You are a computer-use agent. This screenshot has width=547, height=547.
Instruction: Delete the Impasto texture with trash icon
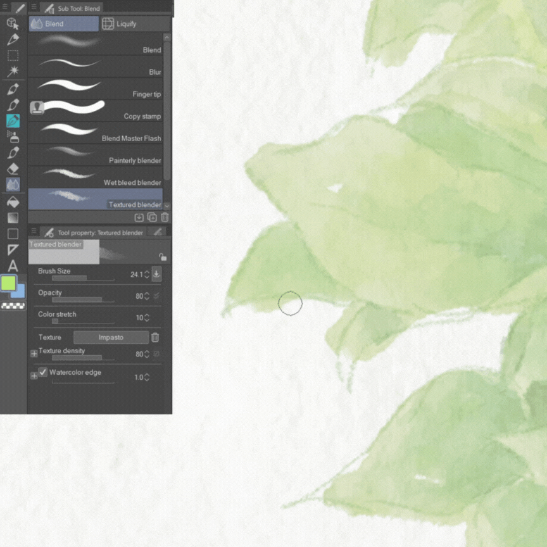click(155, 337)
